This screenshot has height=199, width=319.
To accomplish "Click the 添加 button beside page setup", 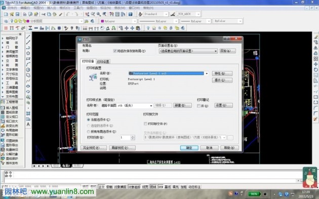I will 228,51.
